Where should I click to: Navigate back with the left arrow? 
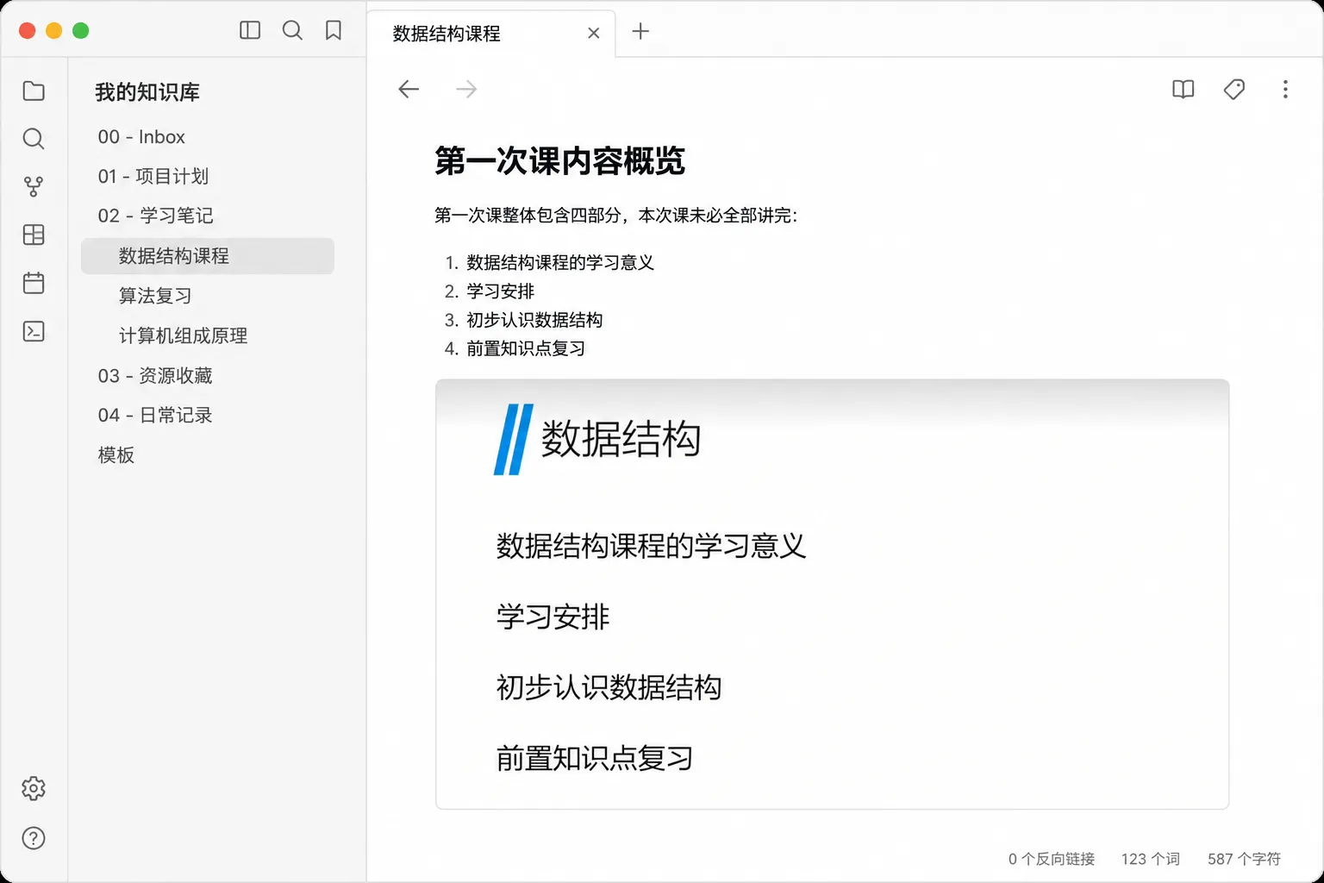click(x=409, y=89)
